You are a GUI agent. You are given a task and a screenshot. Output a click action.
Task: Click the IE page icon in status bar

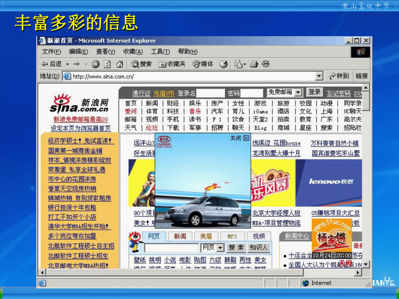tap(42, 283)
